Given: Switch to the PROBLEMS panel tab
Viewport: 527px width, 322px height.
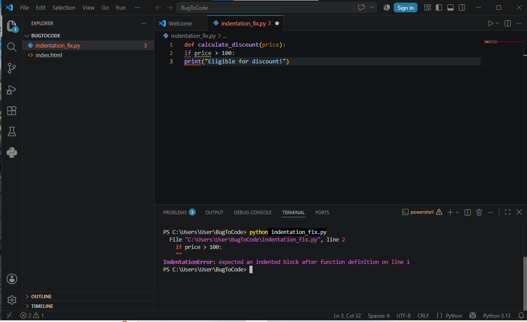Looking at the screenshot, I should pos(179,212).
